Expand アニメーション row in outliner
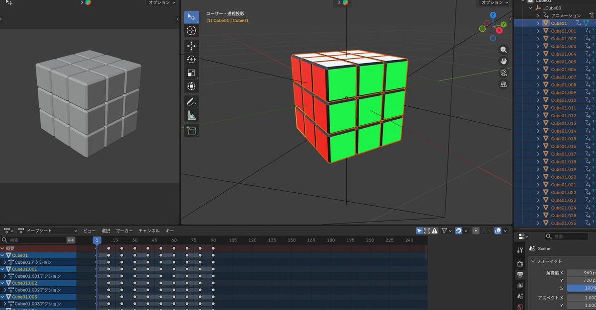This screenshot has width=596, height=310. (x=538, y=15)
